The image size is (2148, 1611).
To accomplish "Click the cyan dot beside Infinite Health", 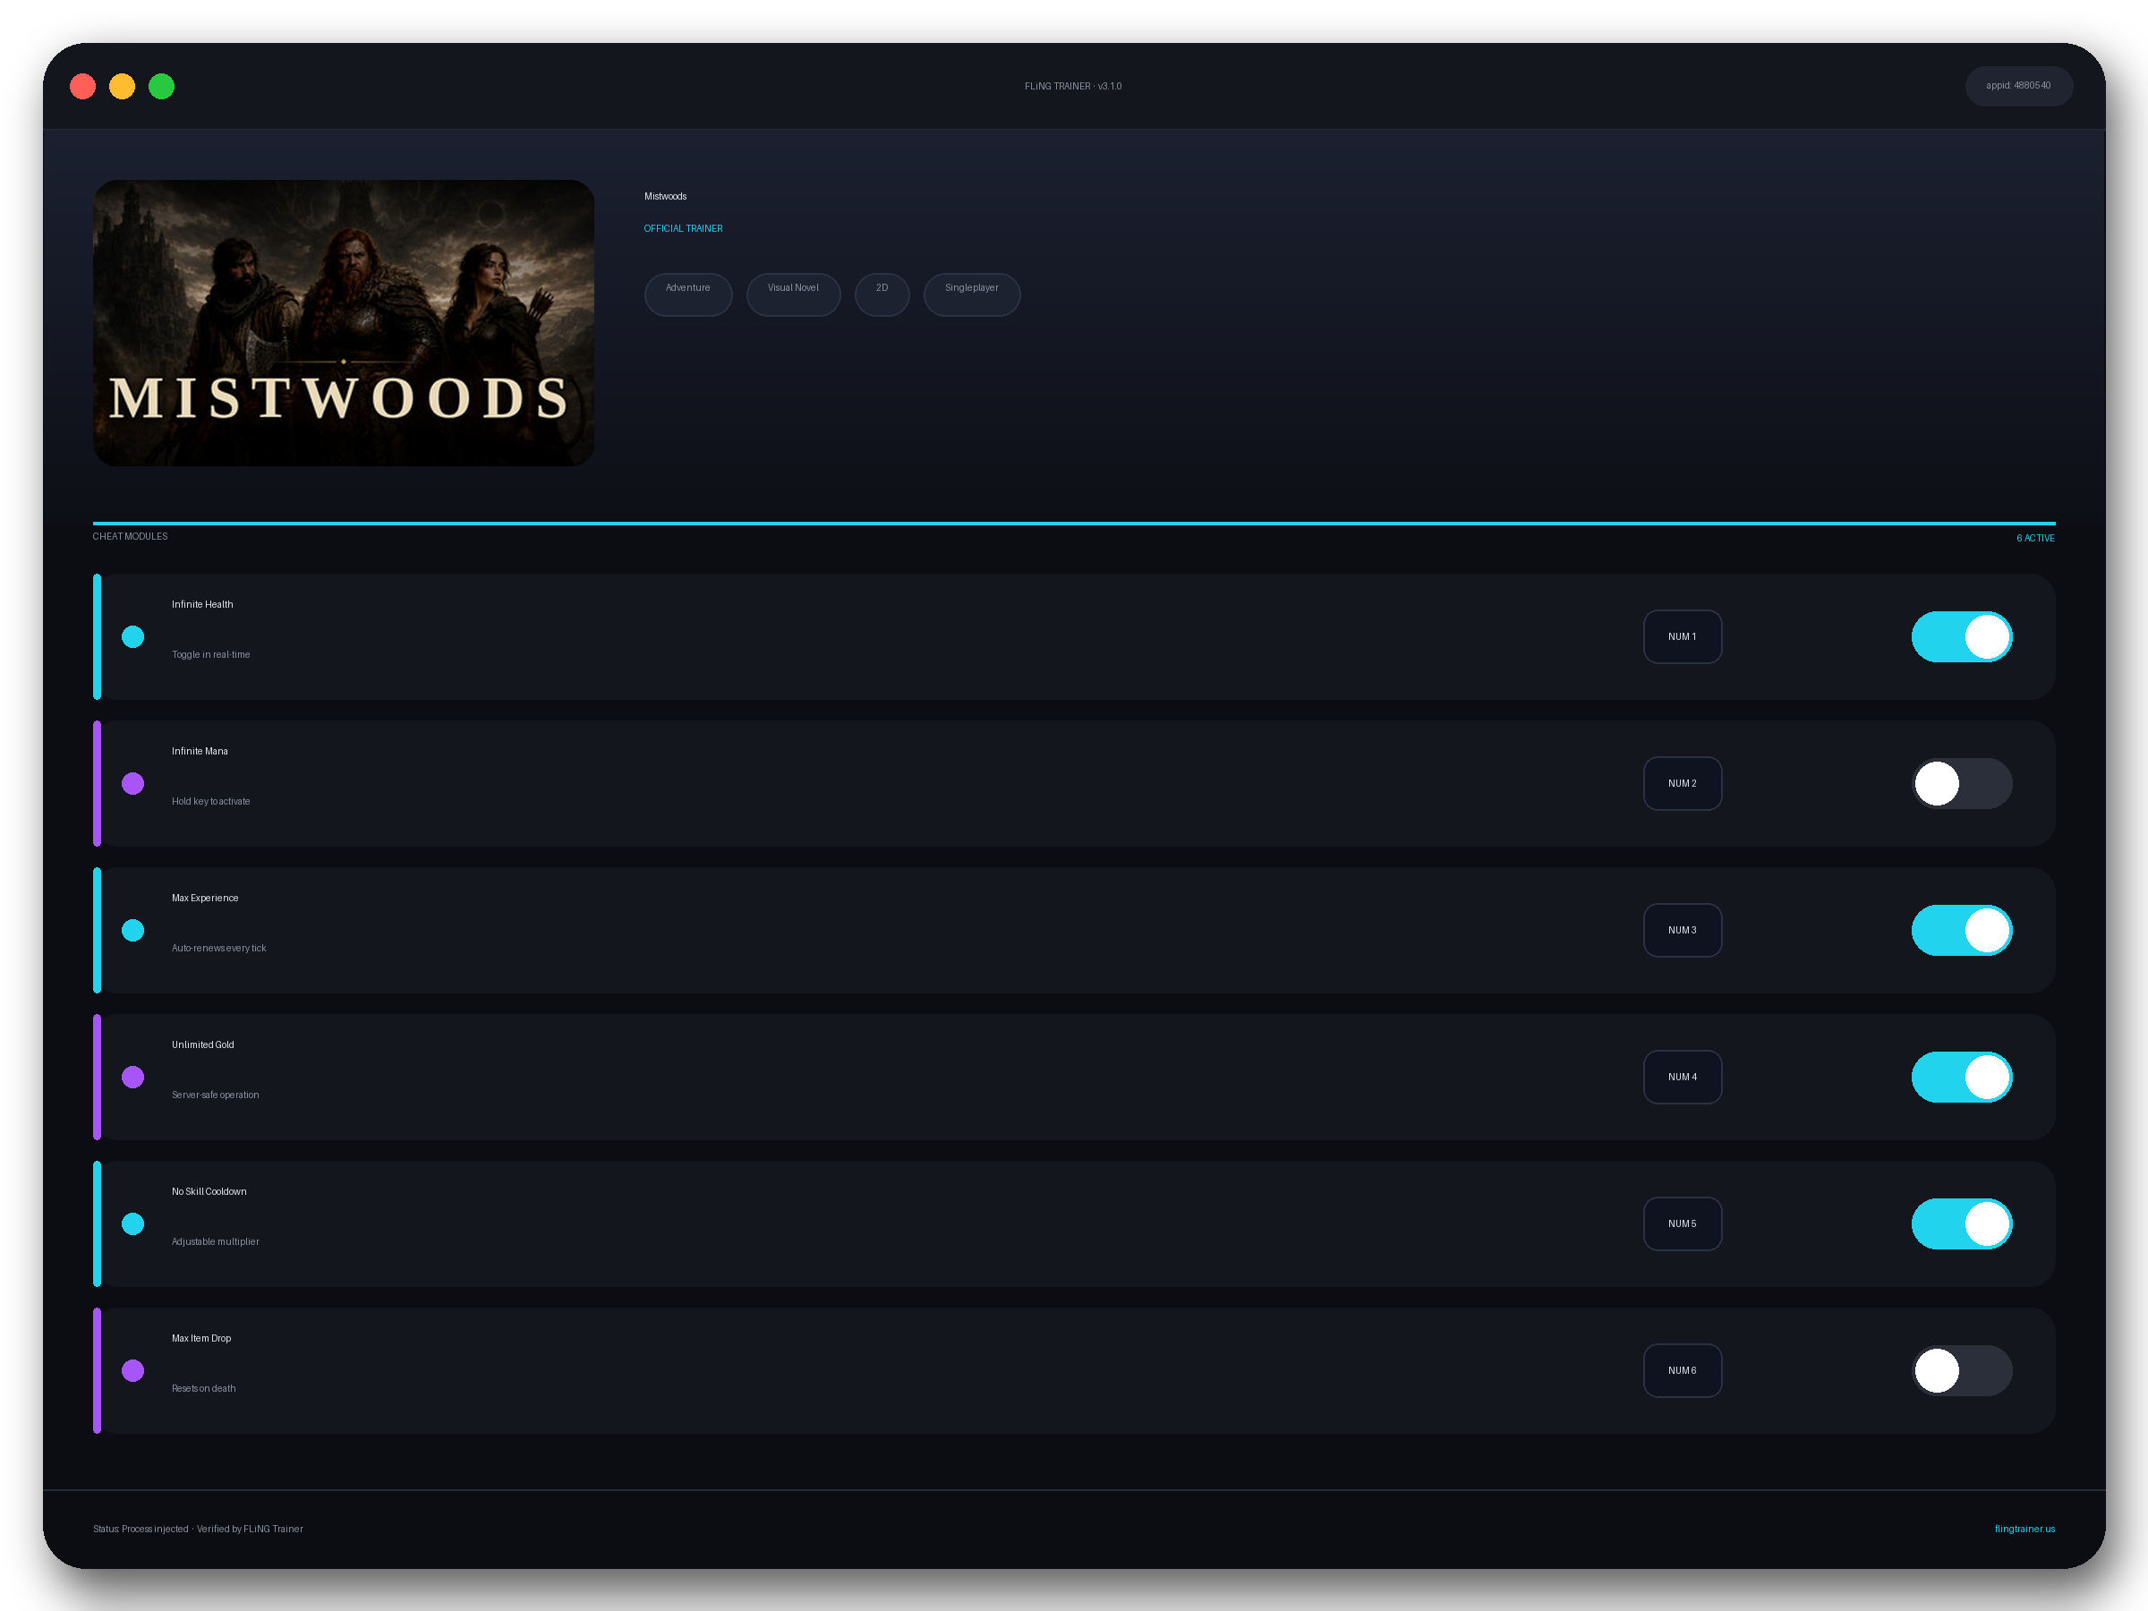I will pos(133,637).
